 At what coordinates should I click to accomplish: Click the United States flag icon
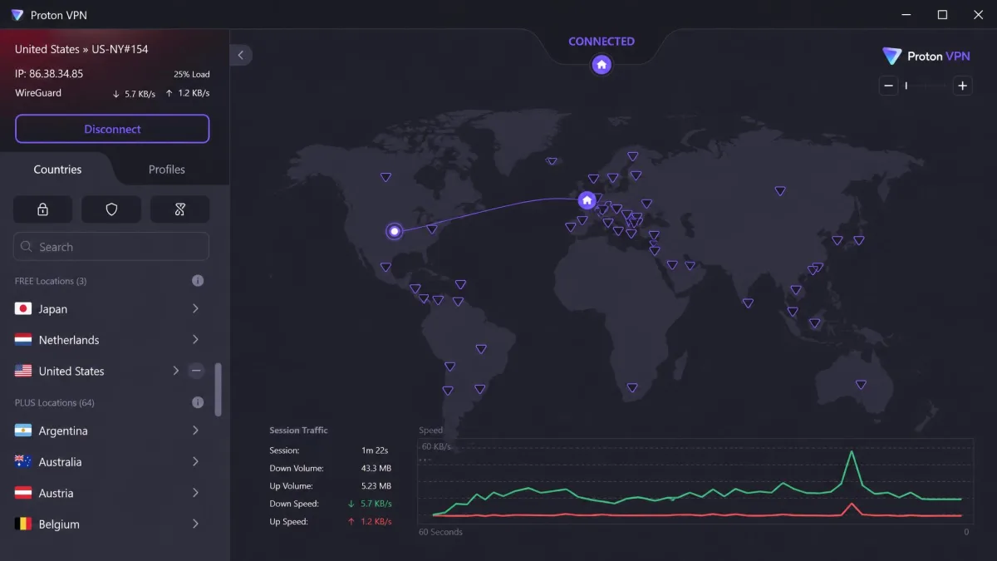tap(23, 372)
